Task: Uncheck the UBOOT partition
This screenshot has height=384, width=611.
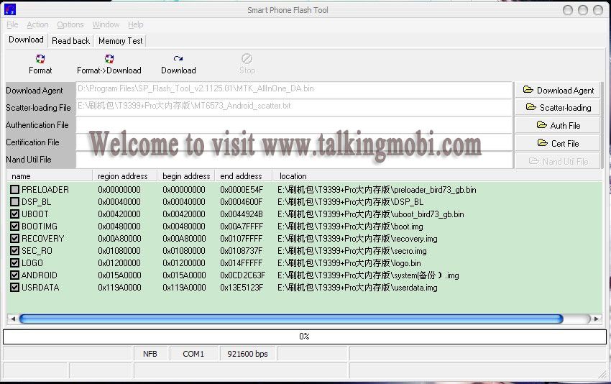Action: click(x=15, y=214)
